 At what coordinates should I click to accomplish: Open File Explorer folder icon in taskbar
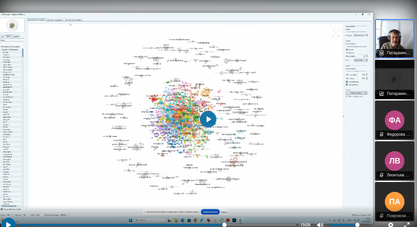pos(176,220)
